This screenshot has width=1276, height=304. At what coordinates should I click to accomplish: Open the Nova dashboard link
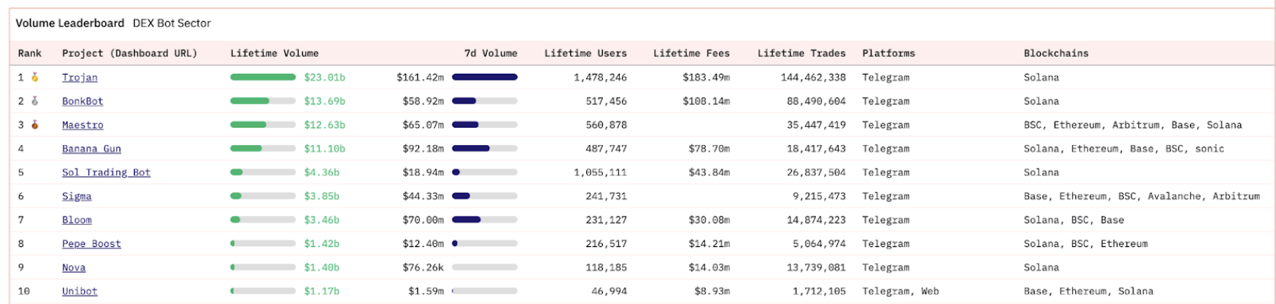[74, 268]
